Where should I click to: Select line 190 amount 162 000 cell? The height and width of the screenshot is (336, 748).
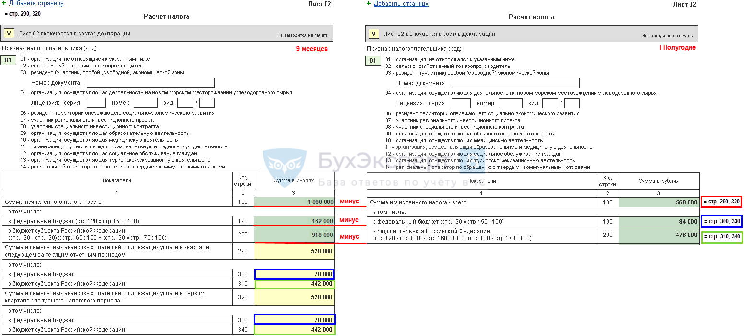coord(294,221)
